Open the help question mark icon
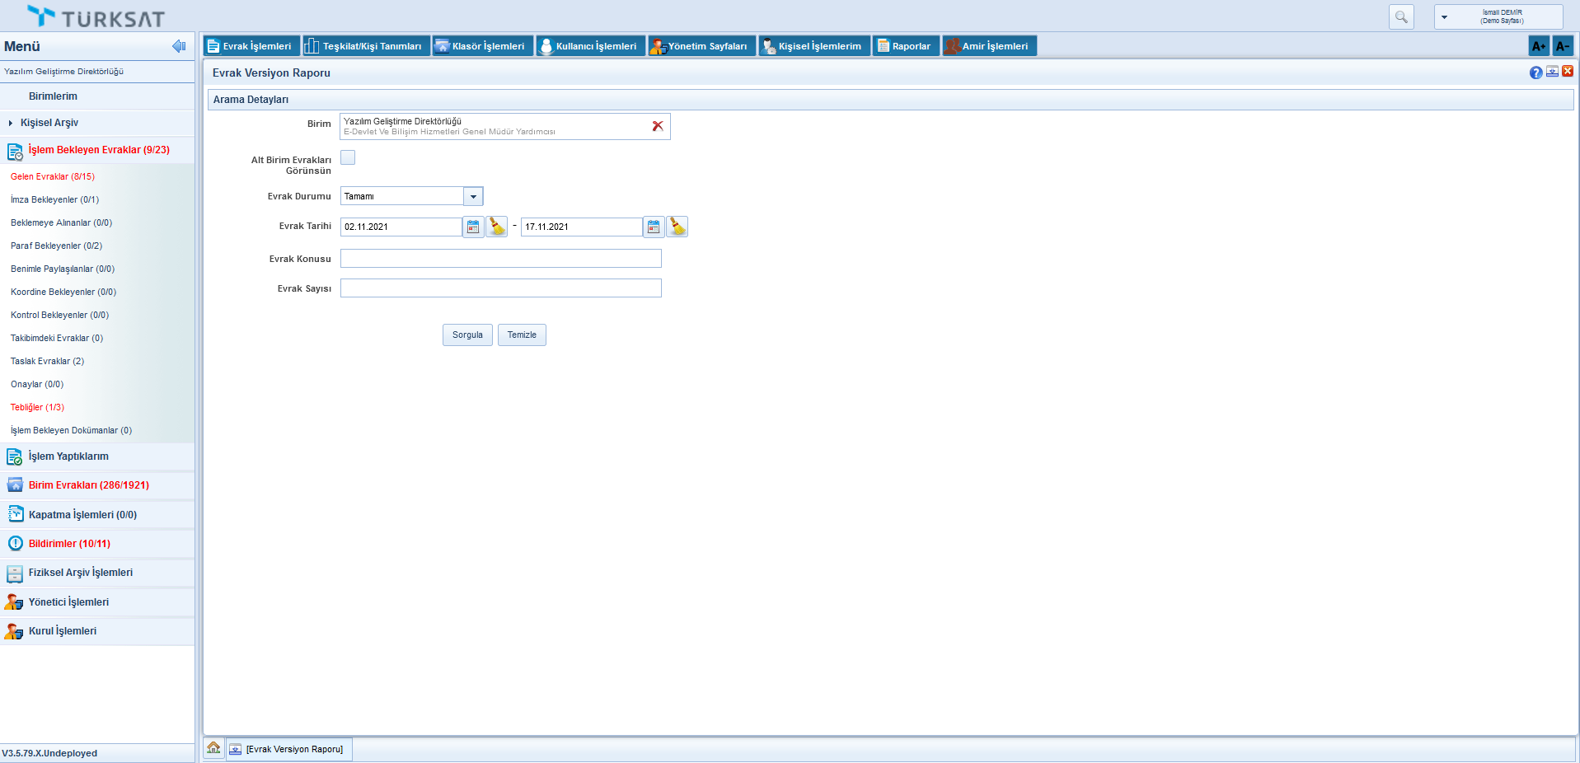Screen dimensions: 1580x763 (x=1536, y=73)
